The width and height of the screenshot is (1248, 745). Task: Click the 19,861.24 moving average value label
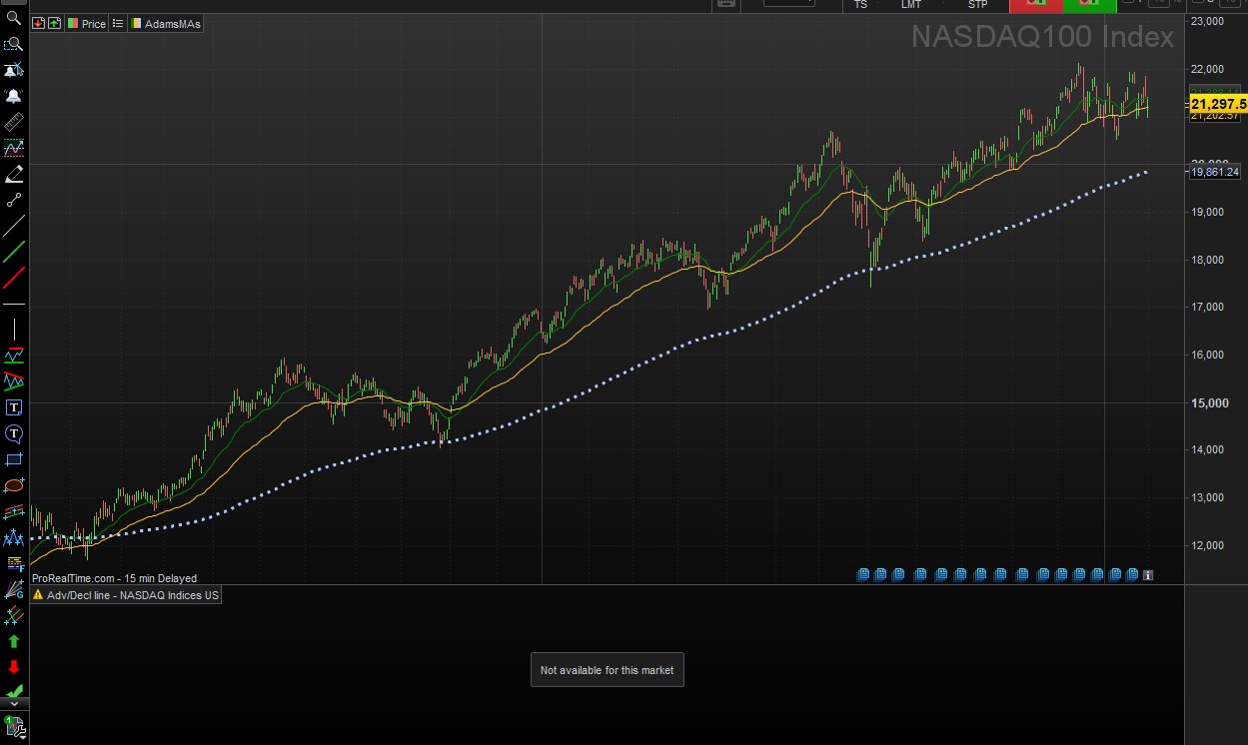(1215, 172)
